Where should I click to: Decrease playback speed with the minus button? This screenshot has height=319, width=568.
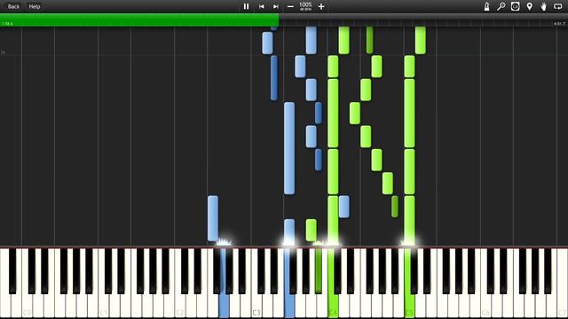(x=290, y=6)
